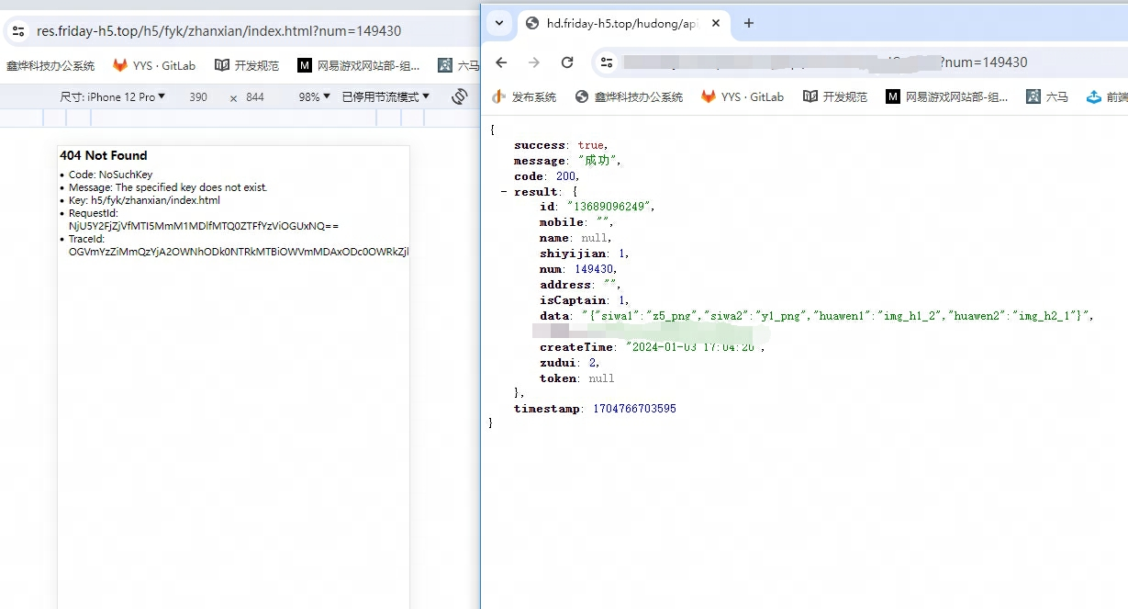Click the left window URL res.friday-h5.top address

(218, 31)
